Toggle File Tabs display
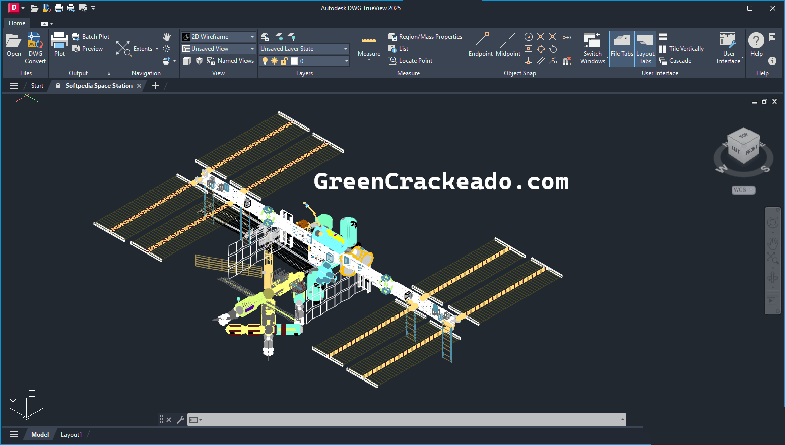Screen dimensions: 785x445 622,48
